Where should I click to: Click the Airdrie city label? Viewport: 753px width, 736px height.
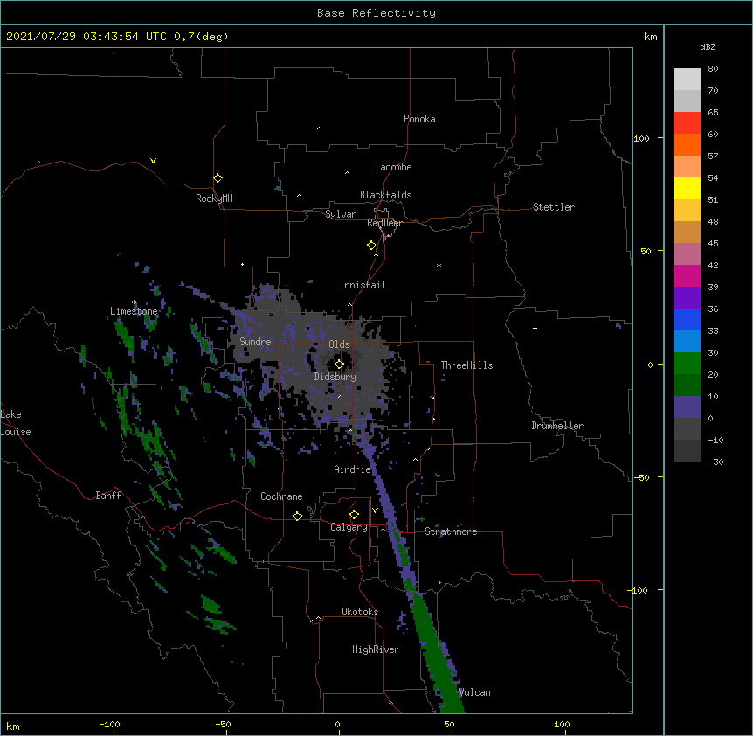[x=353, y=469]
